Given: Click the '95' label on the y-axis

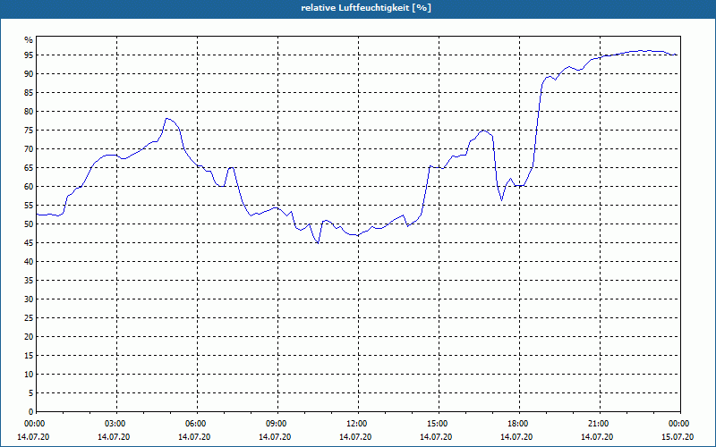Looking at the screenshot, I should pos(29,55).
